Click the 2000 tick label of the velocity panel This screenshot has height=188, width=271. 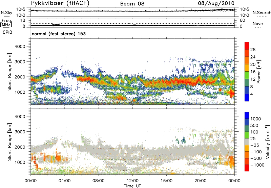tap(20, 147)
